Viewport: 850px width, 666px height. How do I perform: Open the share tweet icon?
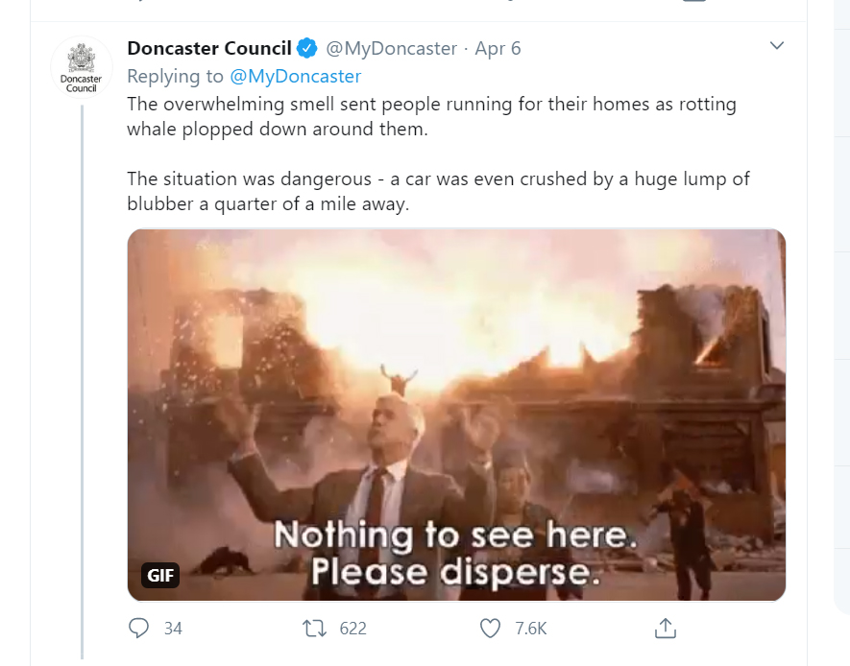[x=666, y=629]
